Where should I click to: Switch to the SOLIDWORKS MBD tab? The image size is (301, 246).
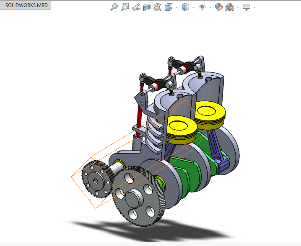click(x=26, y=6)
